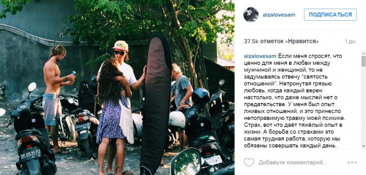Image resolution: width=366 pixels, height=175 pixels.
Task: Click the scrollbar track below the thumb
Action: click(363, 105)
